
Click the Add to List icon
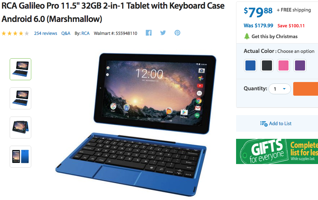click(x=264, y=124)
